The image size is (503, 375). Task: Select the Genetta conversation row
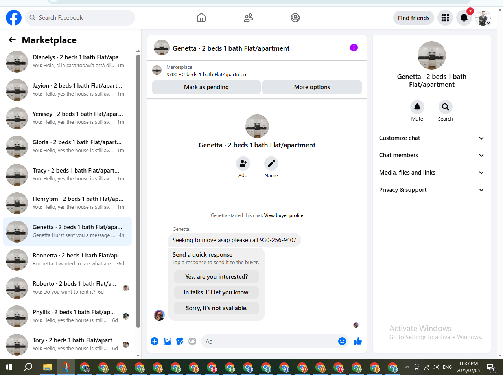pyautogui.click(x=67, y=232)
